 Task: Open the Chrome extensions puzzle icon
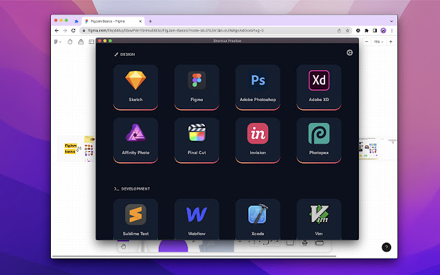coord(366,30)
